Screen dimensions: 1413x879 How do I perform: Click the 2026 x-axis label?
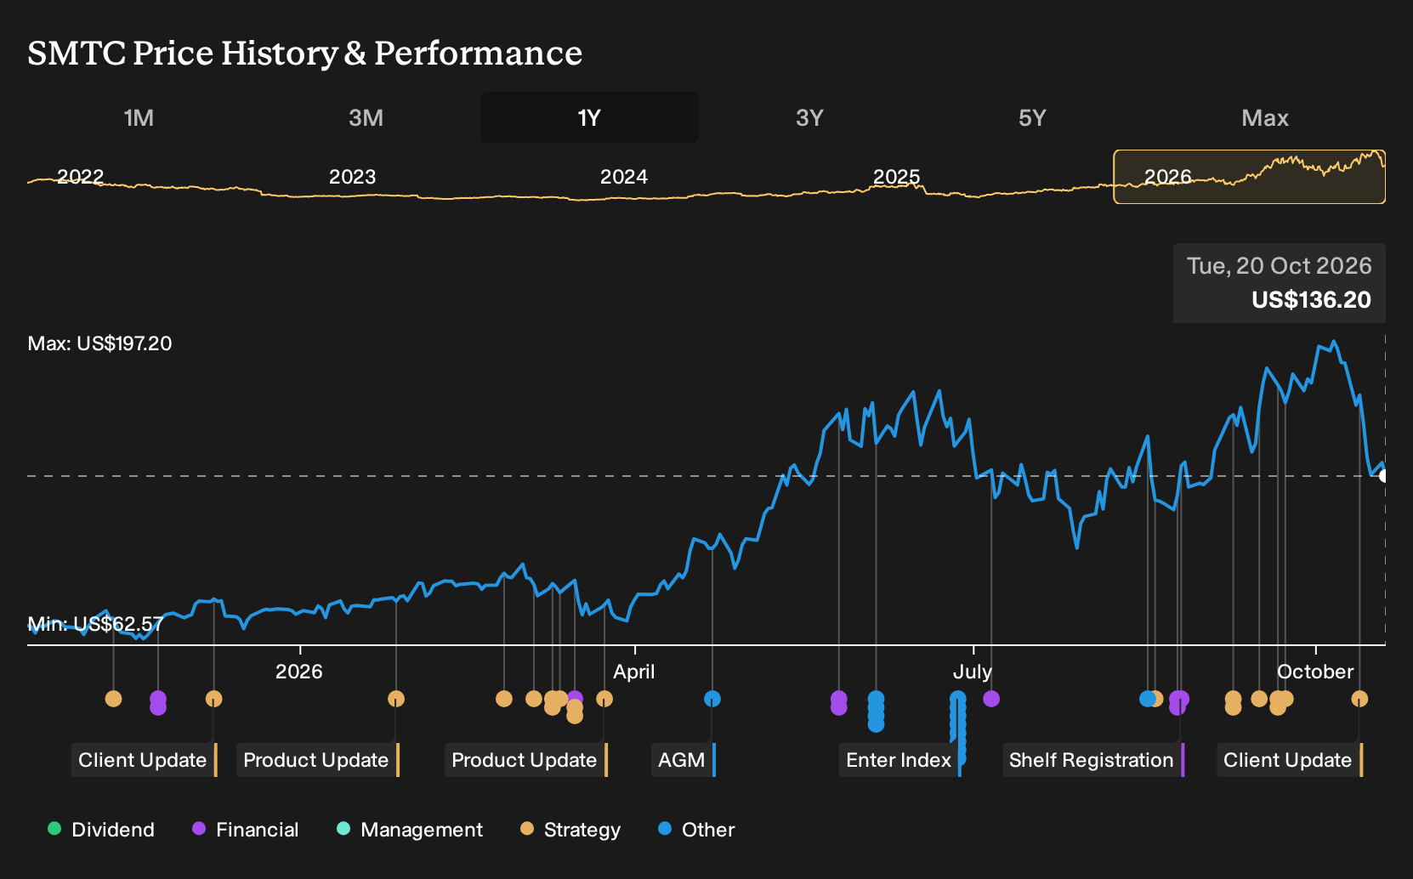click(299, 672)
